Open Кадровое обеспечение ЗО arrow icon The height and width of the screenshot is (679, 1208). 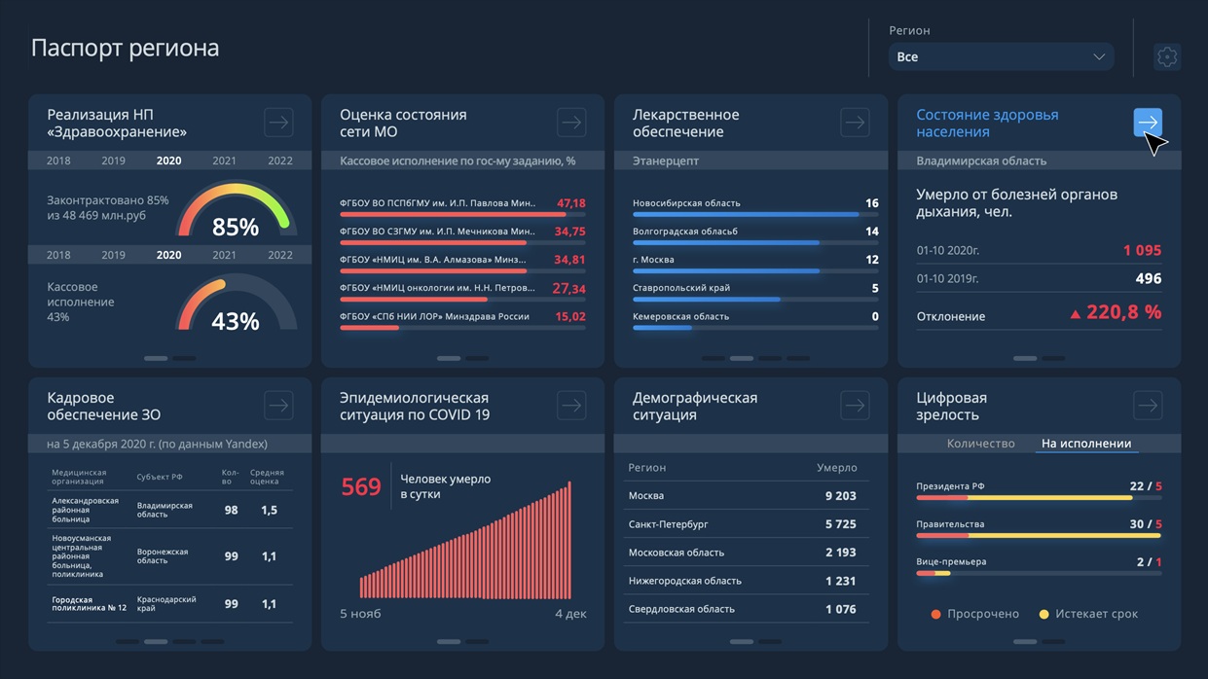[278, 406]
